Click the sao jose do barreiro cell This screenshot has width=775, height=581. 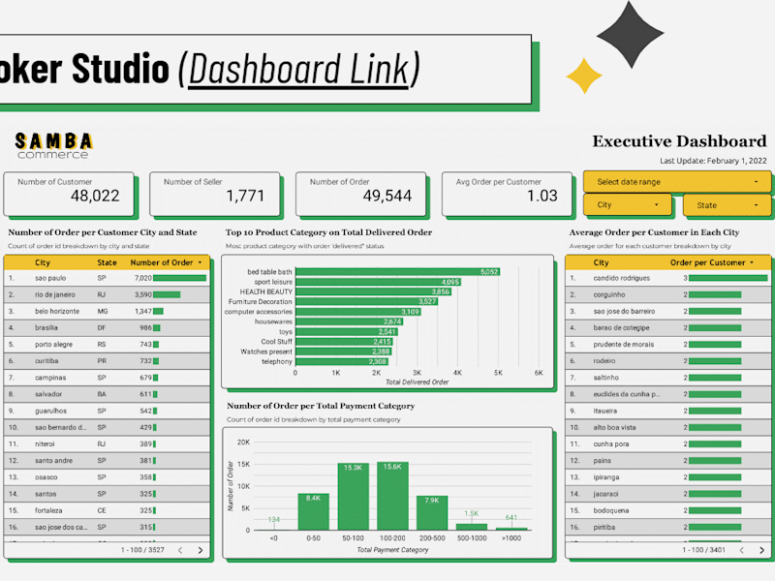pos(624,311)
